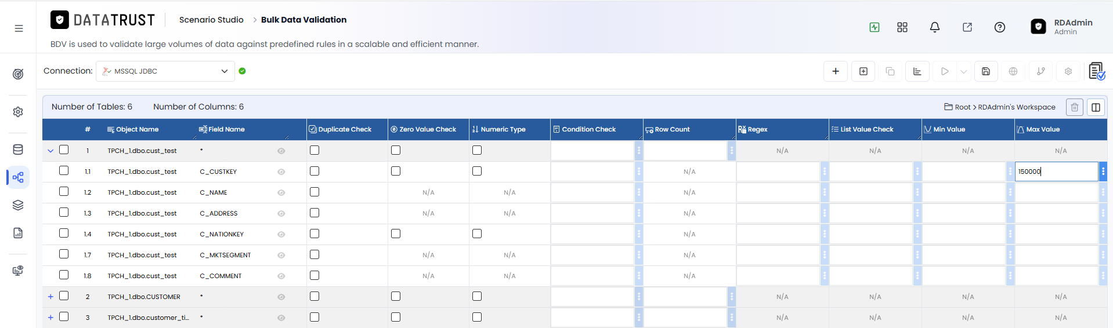Go to Scenario Studio breadcrumb

pos(211,20)
